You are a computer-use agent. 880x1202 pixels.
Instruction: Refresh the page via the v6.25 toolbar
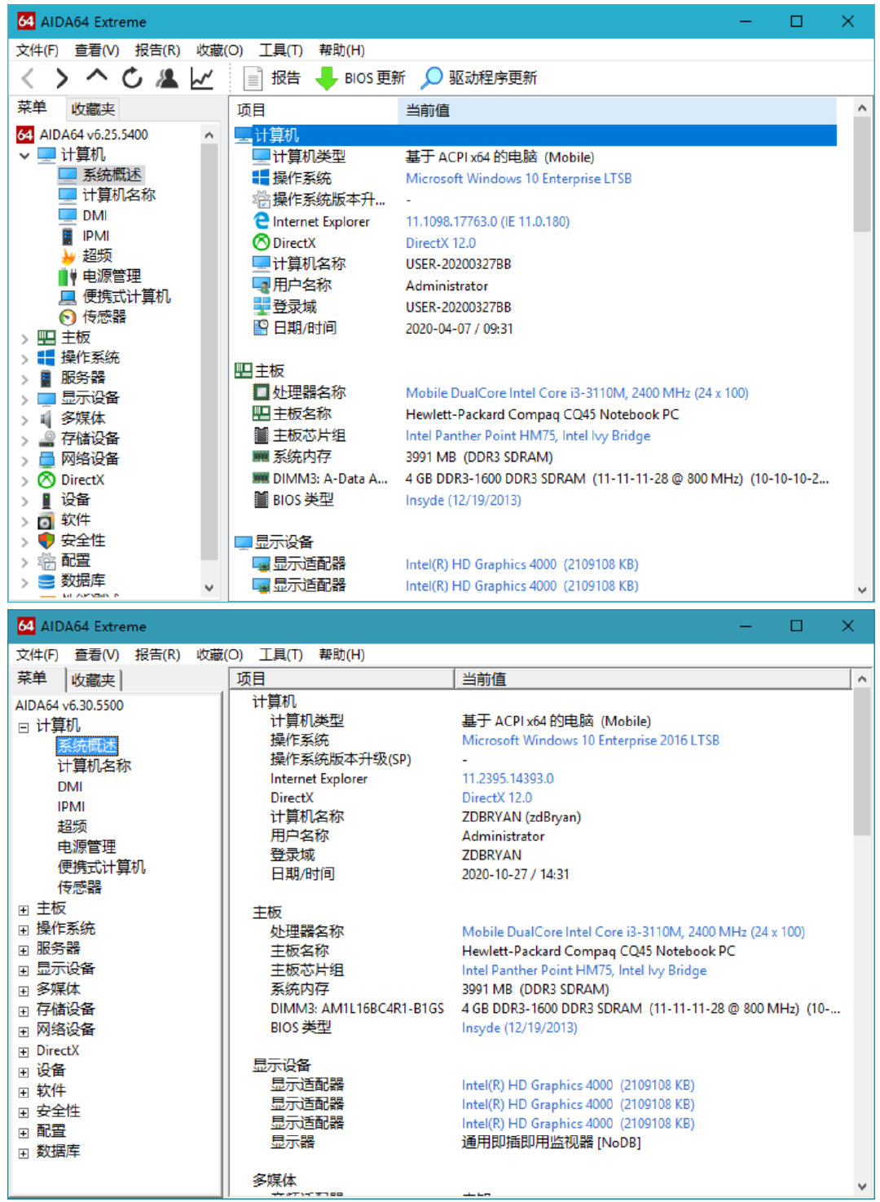click(x=131, y=78)
